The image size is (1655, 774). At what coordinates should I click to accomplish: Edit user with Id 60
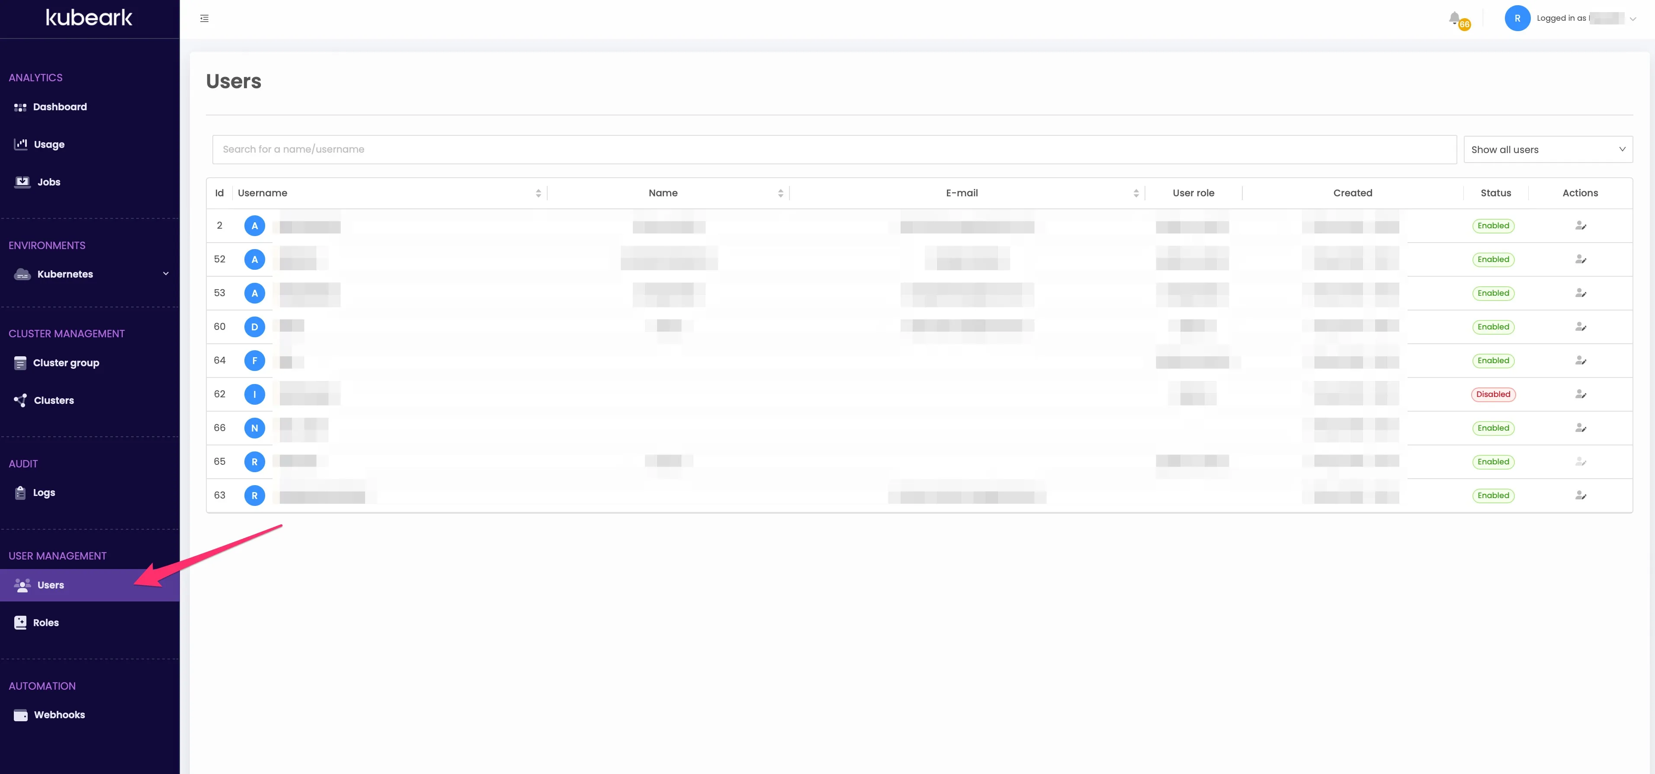tap(1581, 327)
